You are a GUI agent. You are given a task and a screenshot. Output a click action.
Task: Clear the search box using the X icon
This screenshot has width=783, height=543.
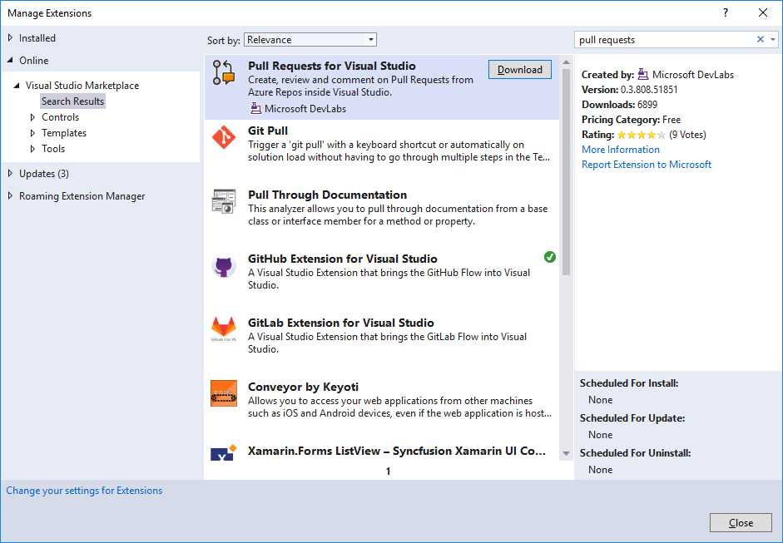[x=760, y=38]
